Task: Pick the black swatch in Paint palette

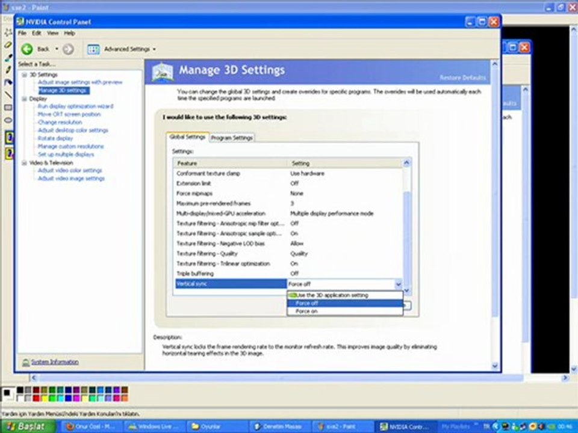Action: click(20, 390)
